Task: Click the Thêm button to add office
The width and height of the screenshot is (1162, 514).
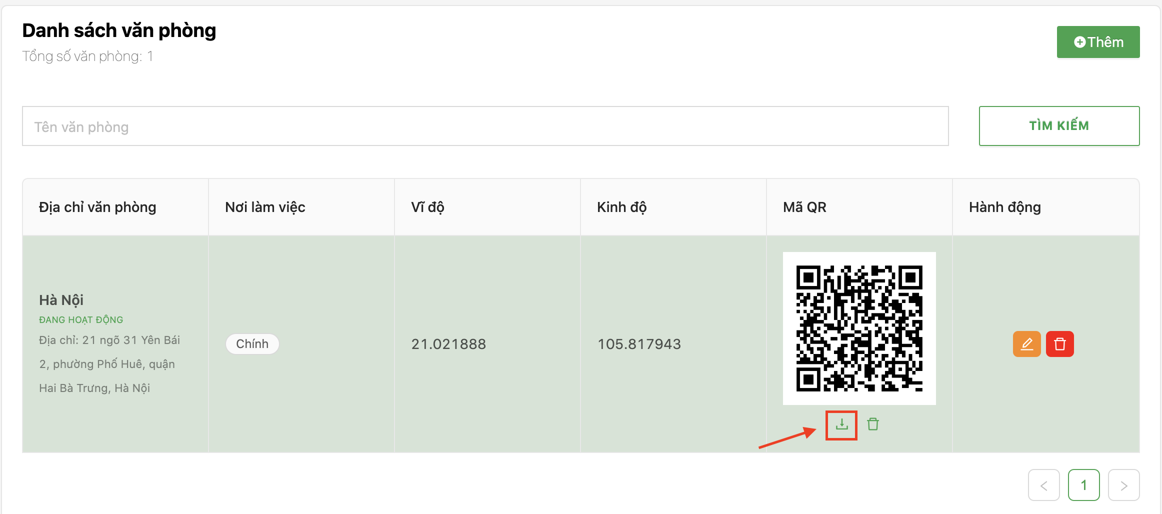Action: pyautogui.click(x=1098, y=42)
